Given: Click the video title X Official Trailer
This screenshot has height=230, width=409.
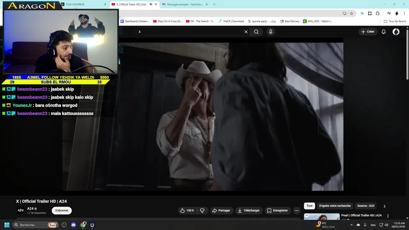Looking at the screenshot, I should [x=42, y=201].
